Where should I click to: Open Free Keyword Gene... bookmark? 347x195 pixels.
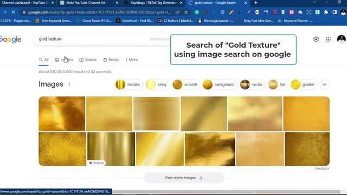pos(54,21)
